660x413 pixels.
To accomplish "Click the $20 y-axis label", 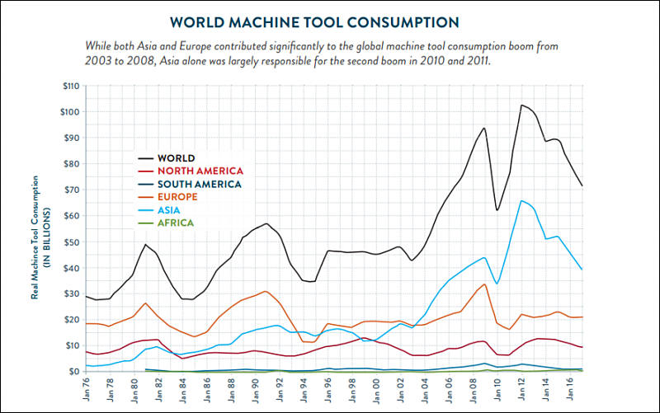I will tap(72, 320).
